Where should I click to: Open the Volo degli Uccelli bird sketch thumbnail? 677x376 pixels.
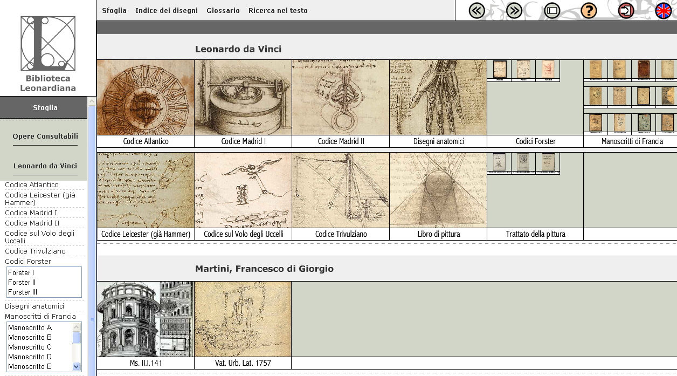coord(243,190)
